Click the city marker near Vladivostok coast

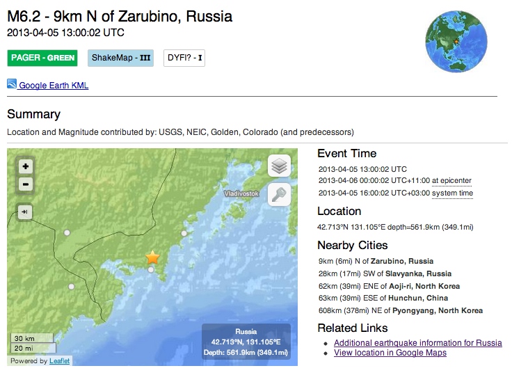[x=184, y=233]
